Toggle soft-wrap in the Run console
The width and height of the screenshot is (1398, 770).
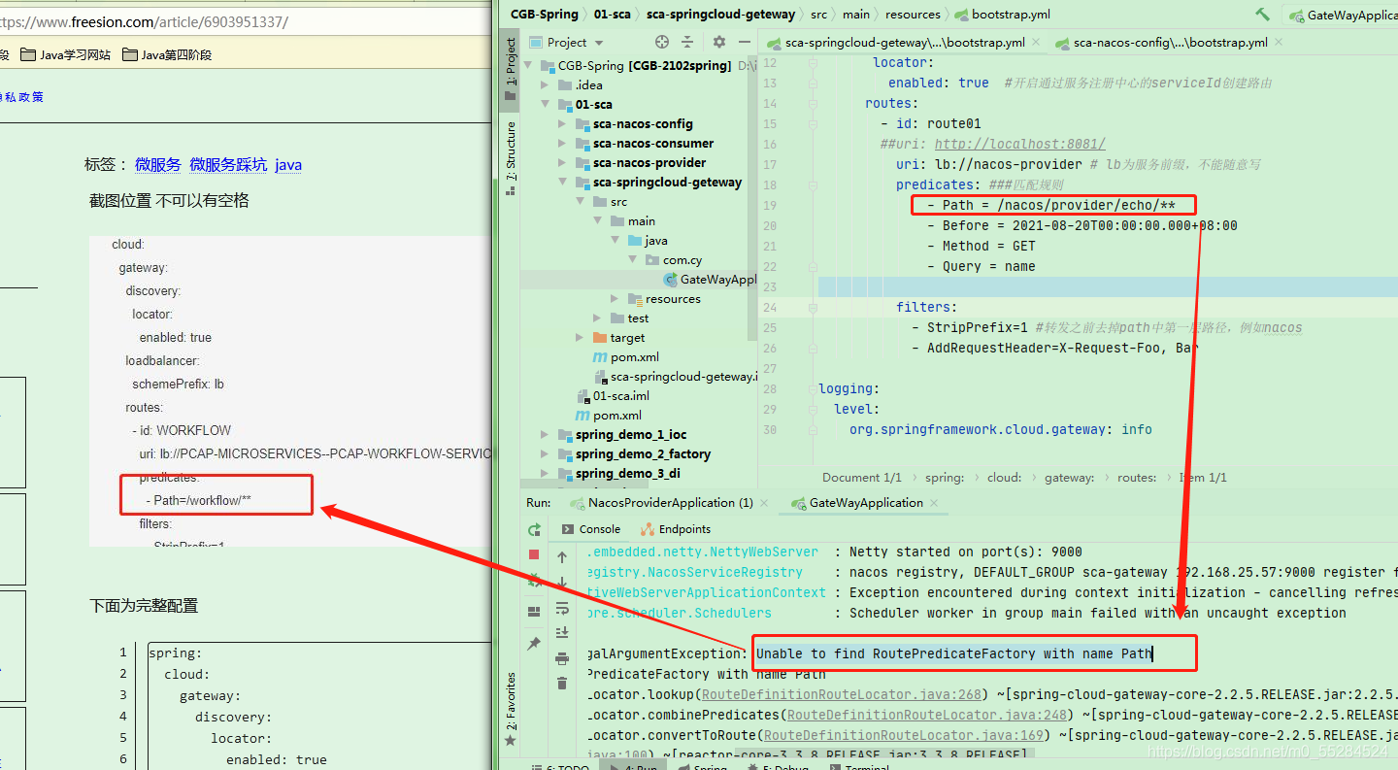click(562, 608)
